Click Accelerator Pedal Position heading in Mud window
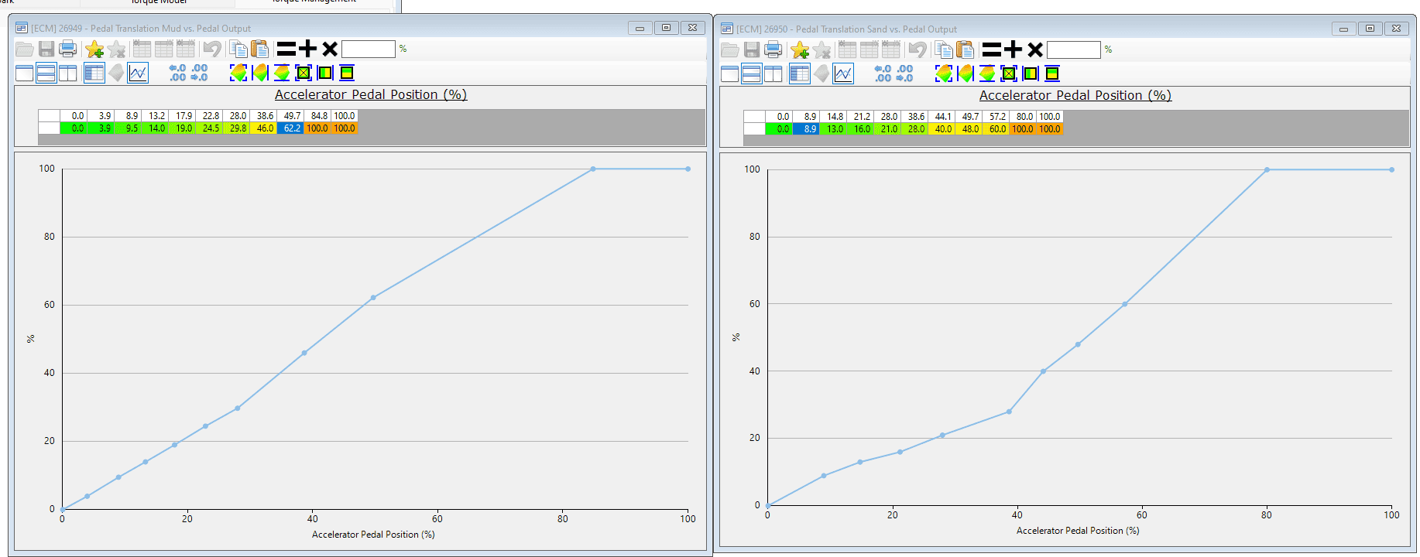Viewport: 1420px width, 557px height. [x=371, y=94]
